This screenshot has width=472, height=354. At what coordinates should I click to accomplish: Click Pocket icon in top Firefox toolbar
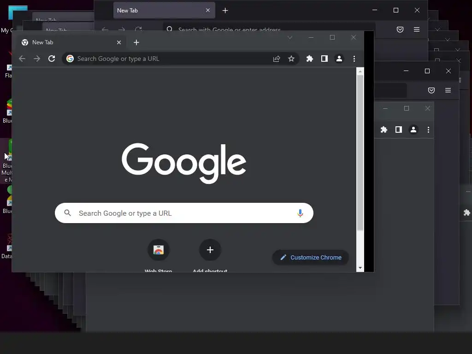point(400,29)
